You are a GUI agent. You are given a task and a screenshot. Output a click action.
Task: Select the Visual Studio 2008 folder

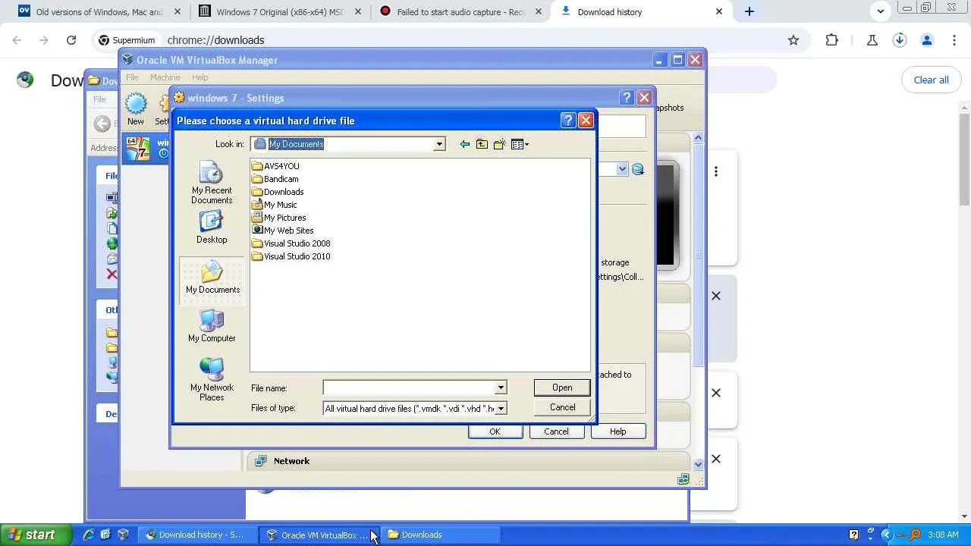click(x=291, y=243)
